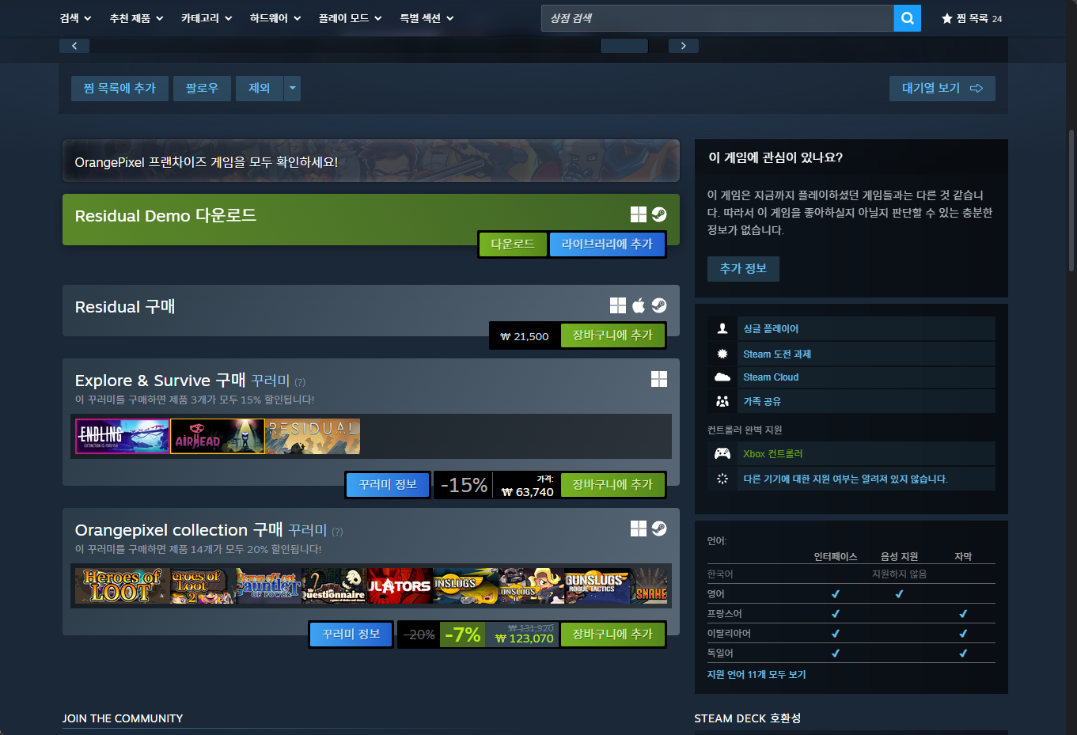The height and width of the screenshot is (735, 1077).
Task: Click the next screenshot arrow
Action: click(684, 46)
